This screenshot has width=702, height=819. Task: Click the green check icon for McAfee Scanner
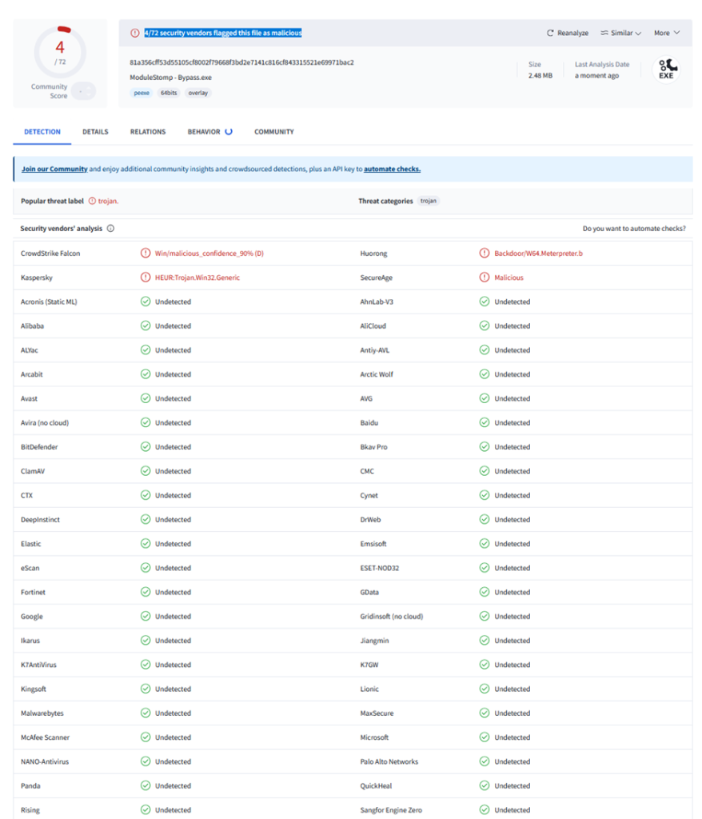(146, 737)
